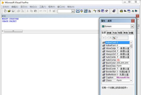Click the command window horizontal scrollbar

click(x=13, y=31)
